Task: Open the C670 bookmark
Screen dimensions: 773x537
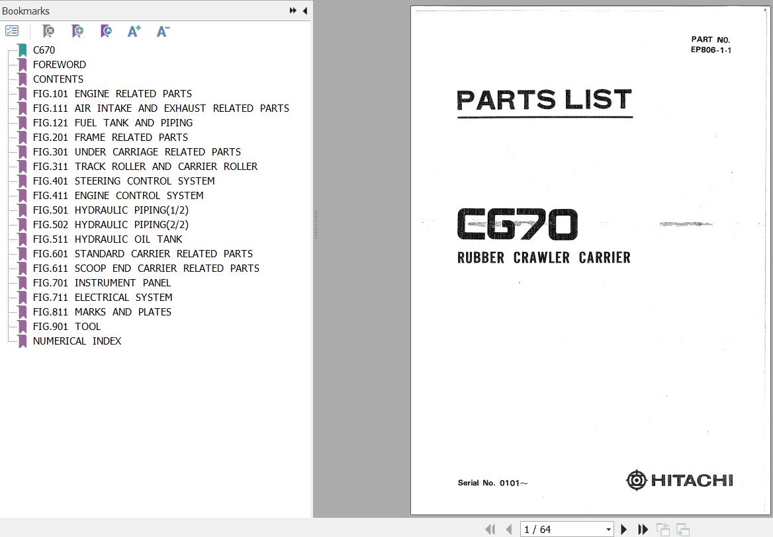Action: click(x=44, y=50)
